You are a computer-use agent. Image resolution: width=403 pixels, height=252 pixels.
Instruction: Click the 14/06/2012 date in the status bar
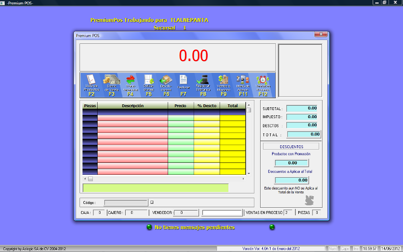tap(390, 249)
